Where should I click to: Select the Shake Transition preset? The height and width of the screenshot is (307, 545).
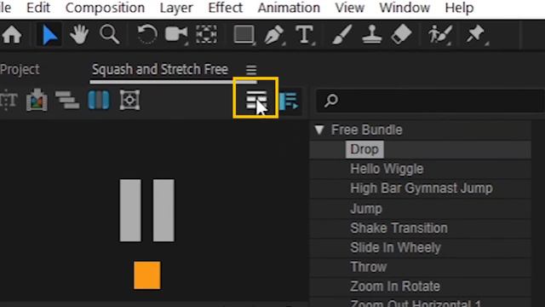point(399,228)
